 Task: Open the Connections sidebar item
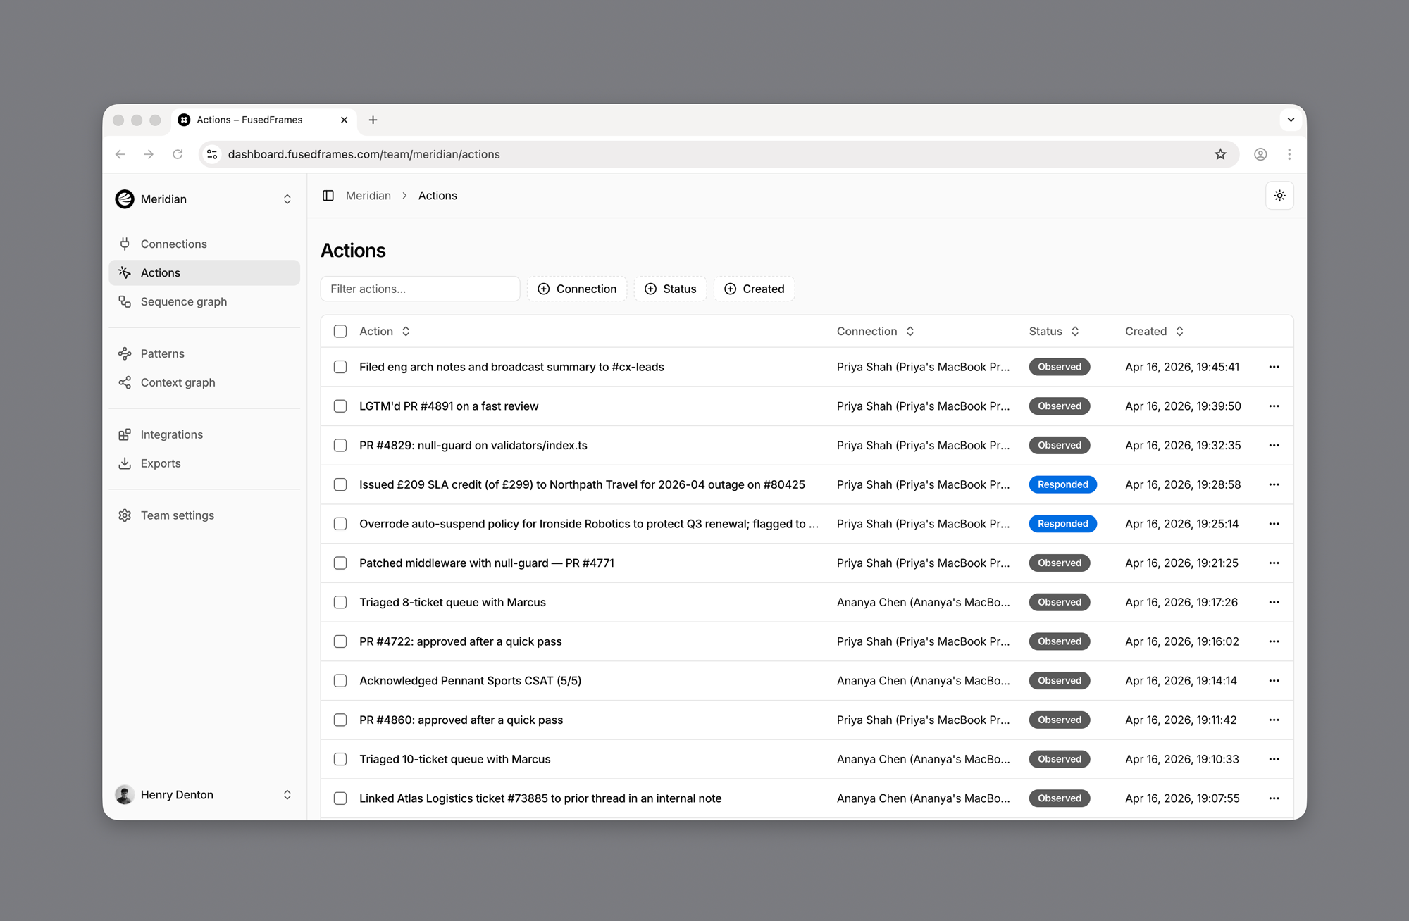173,244
